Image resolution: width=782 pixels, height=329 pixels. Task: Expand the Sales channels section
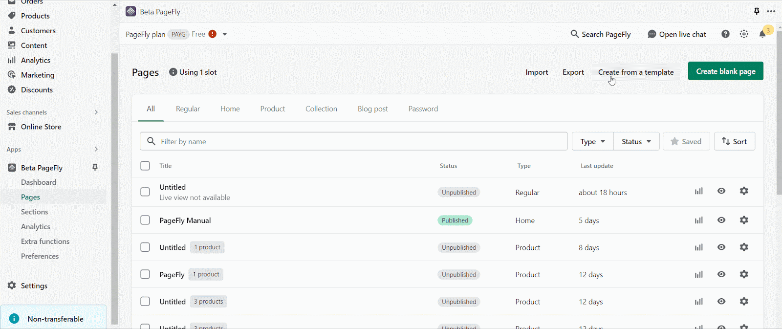96,112
